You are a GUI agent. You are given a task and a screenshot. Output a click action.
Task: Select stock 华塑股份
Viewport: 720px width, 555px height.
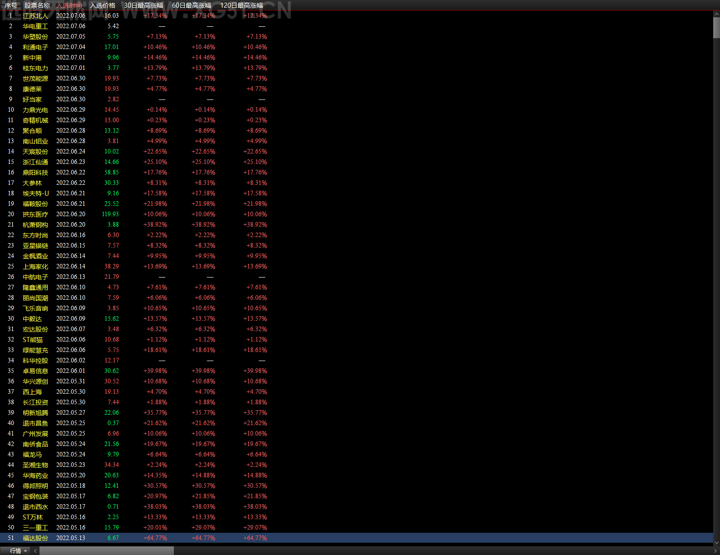35,37
